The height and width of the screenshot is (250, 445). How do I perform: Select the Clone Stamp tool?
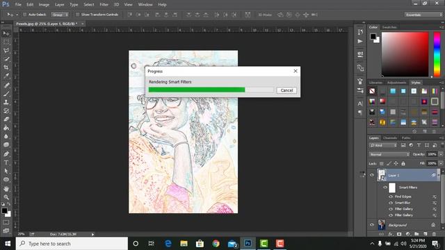click(x=6, y=102)
